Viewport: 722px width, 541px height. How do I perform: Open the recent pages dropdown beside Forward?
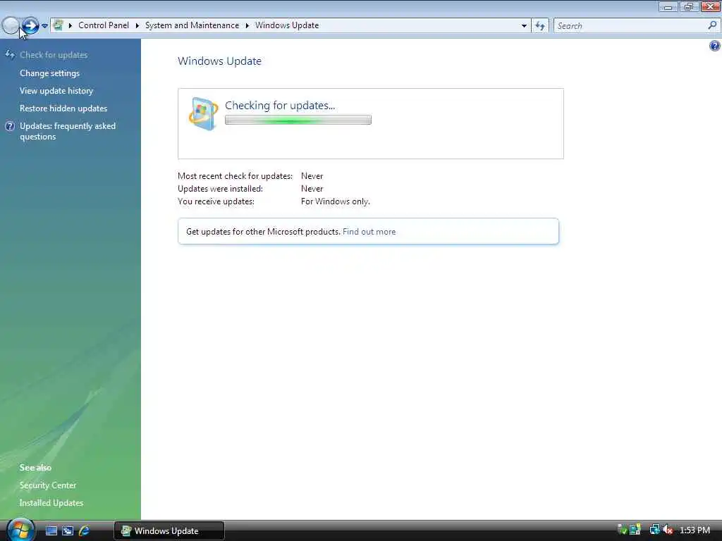(x=44, y=26)
